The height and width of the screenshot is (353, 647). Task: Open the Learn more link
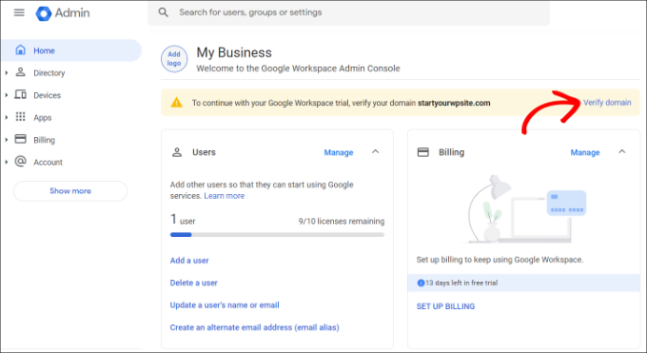coord(224,196)
